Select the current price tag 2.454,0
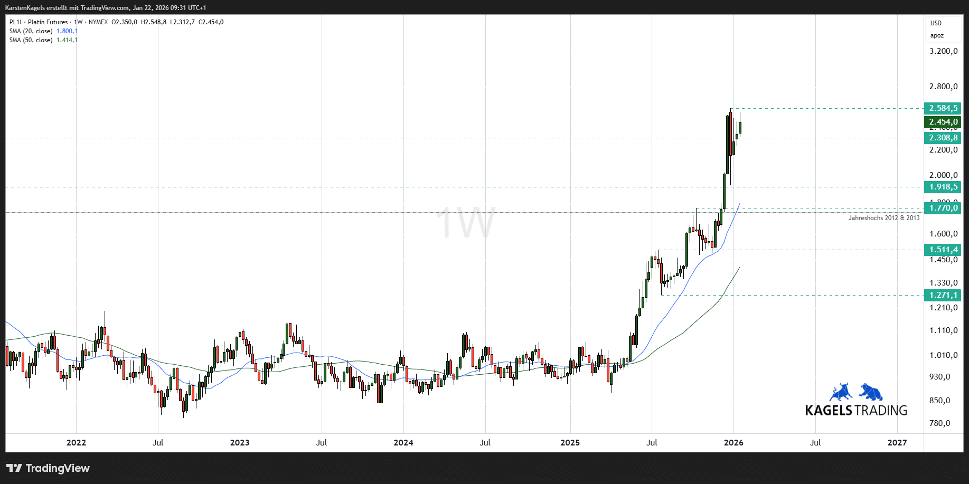The width and height of the screenshot is (969, 484). tap(943, 122)
